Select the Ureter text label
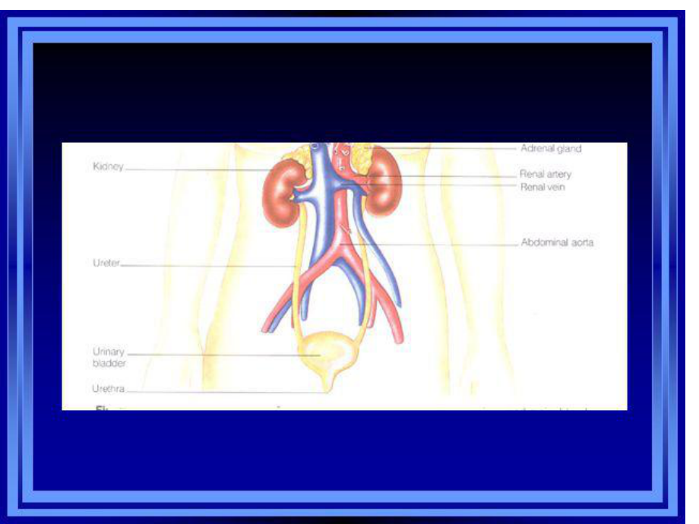Screen dimensions: 699x524 pyautogui.click(x=106, y=264)
